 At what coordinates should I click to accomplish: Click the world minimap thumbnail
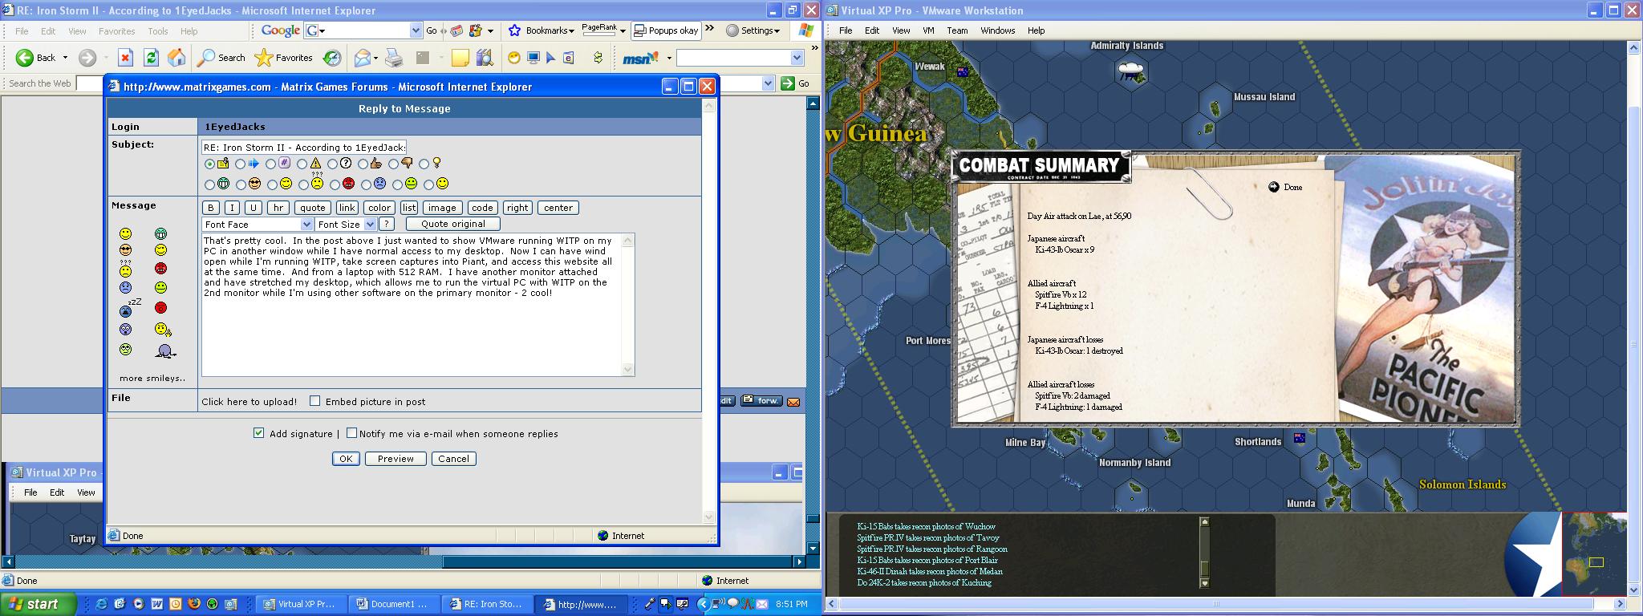click(x=1595, y=553)
